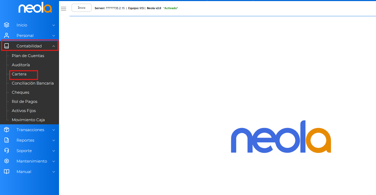The height and width of the screenshot is (195, 376).
Task: Click the hamburger menu icon
Action: (x=63, y=9)
